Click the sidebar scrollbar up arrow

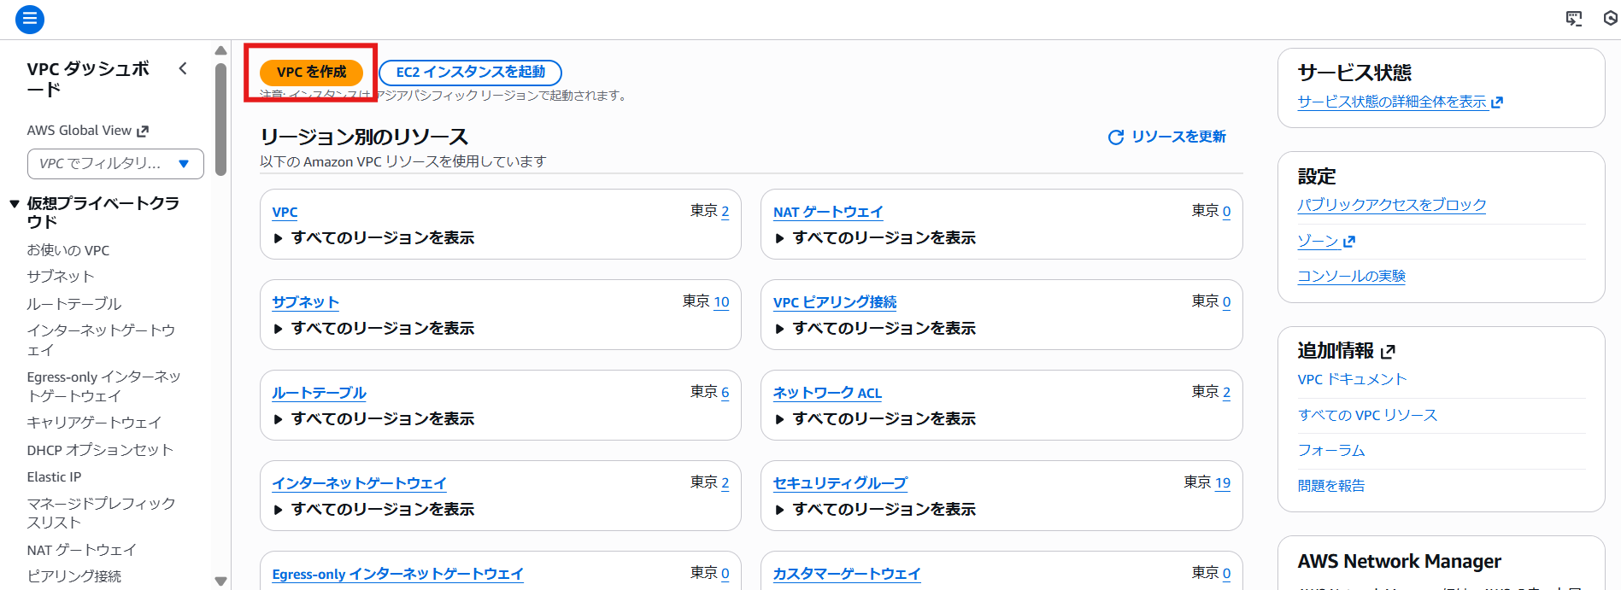[220, 50]
